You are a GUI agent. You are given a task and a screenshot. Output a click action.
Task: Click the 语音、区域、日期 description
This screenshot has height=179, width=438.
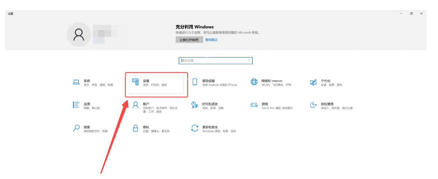(213, 108)
